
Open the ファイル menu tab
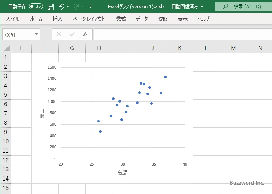point(12,19)
